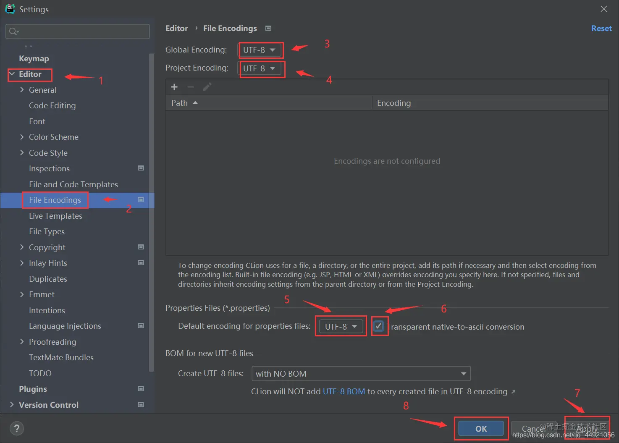Open the Create UTF-8 files dropdown
Image resolution: width=619 pixels, height=443 pixels.
click(x=361, y=373)
